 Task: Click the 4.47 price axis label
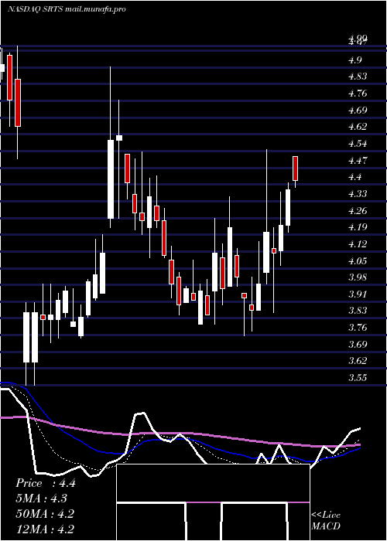click(x=358, y=161)
